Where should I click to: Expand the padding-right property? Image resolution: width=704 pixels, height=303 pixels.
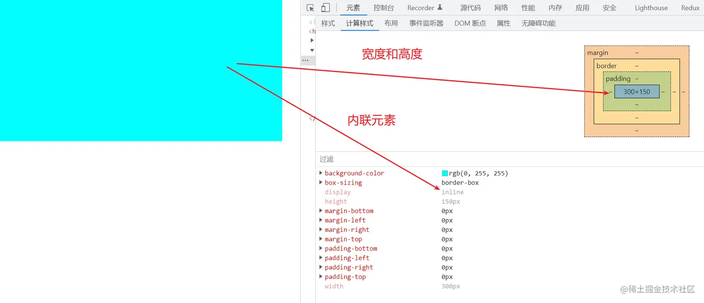[x=321, y=267]
